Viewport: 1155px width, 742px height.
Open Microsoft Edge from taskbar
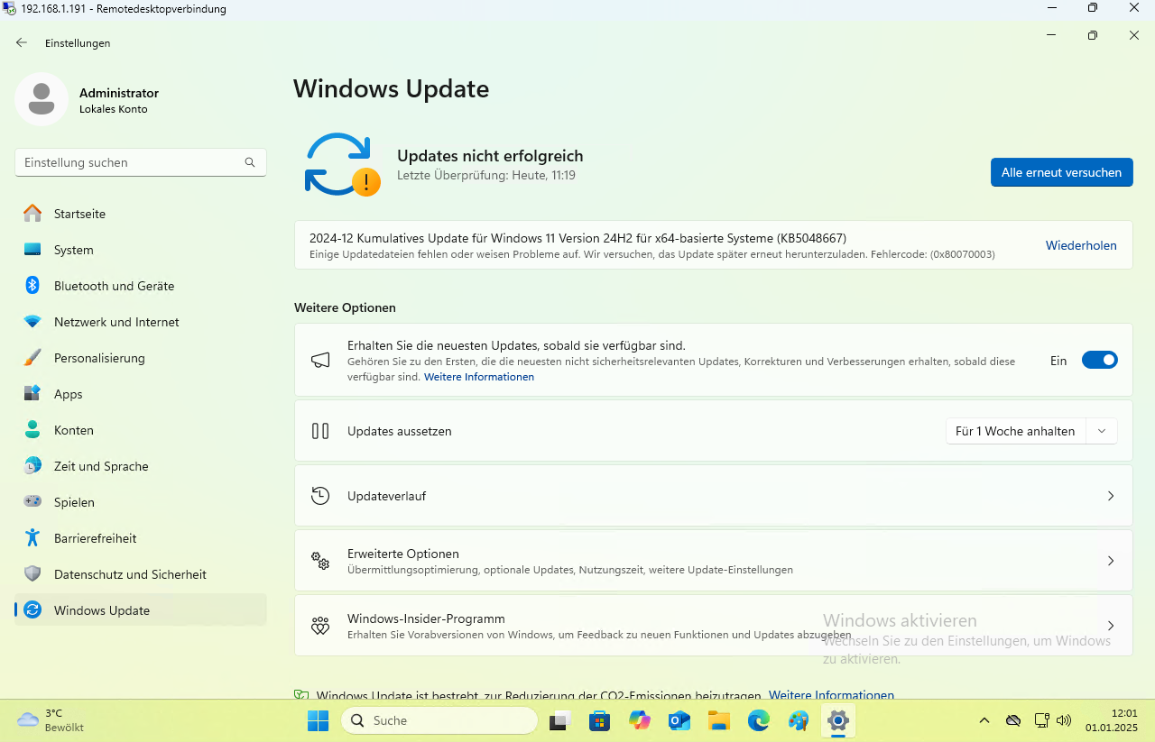pos(759,720)
